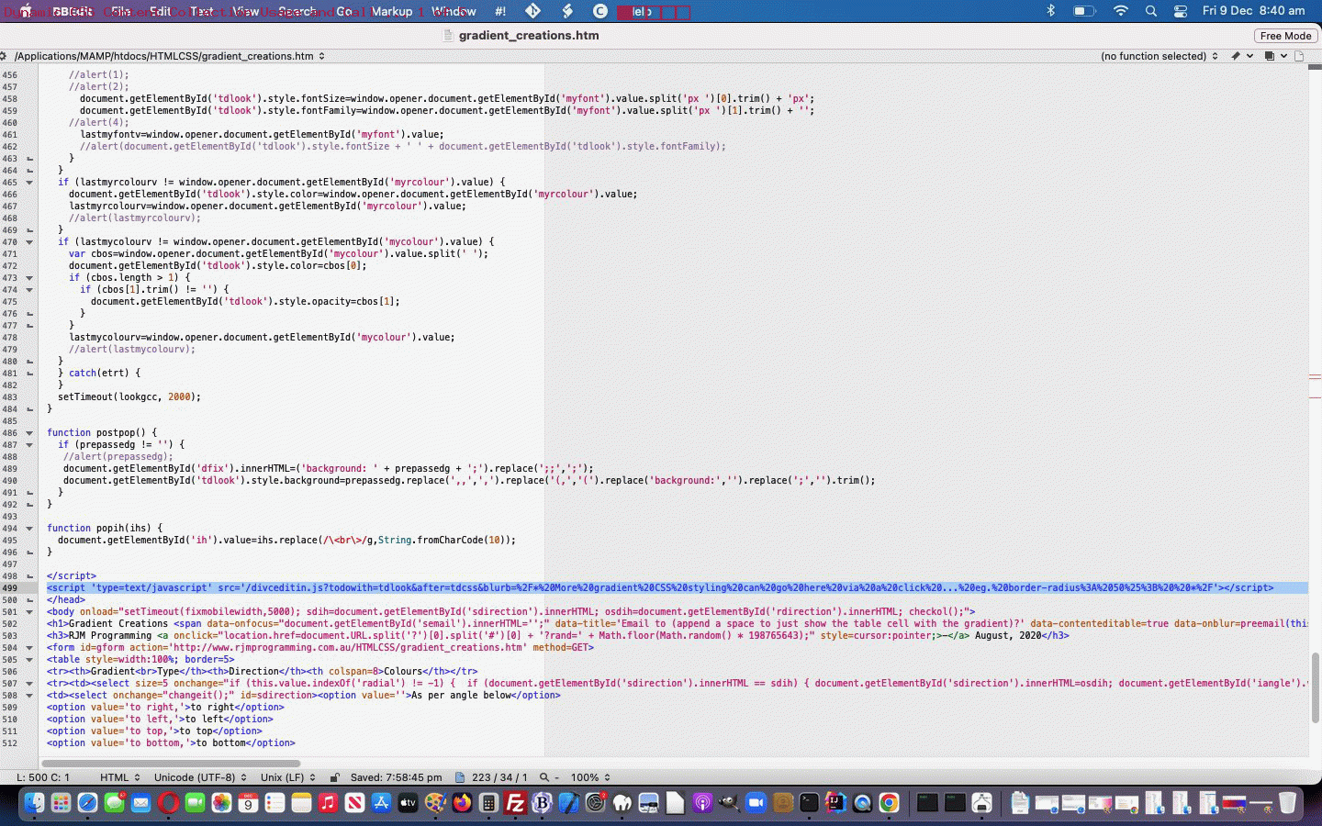Open the View menu
Screen dimensions: 1322x826
click(245, 11)
